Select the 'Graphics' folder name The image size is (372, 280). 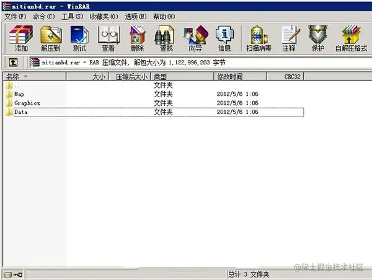tap(27, 103)
